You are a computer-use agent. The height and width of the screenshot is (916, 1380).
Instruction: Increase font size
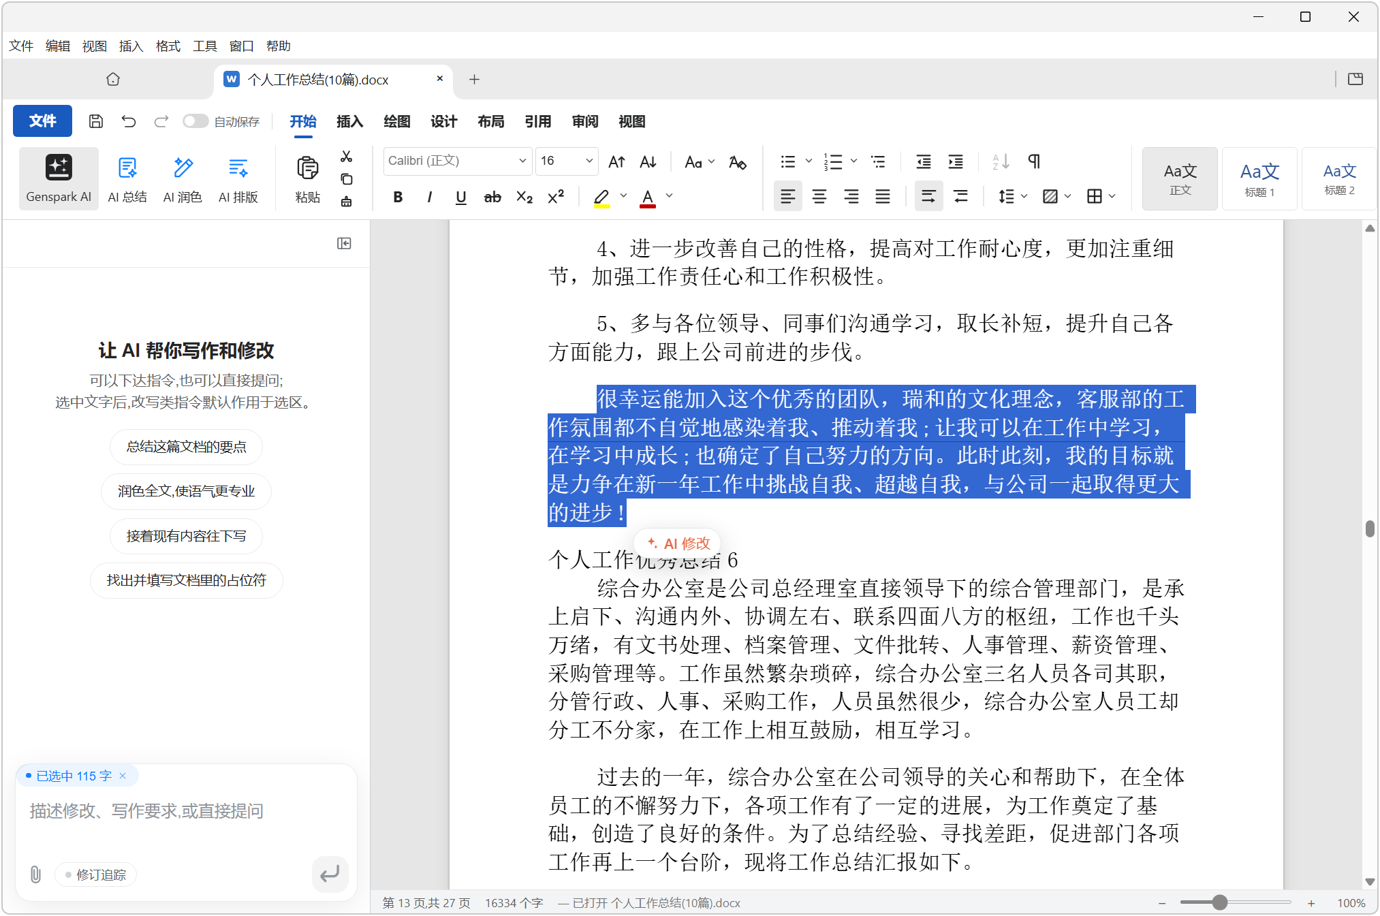coord(616,161)
